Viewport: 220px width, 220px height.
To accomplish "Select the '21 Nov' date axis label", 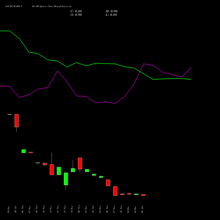I will [x=86, y=209].
